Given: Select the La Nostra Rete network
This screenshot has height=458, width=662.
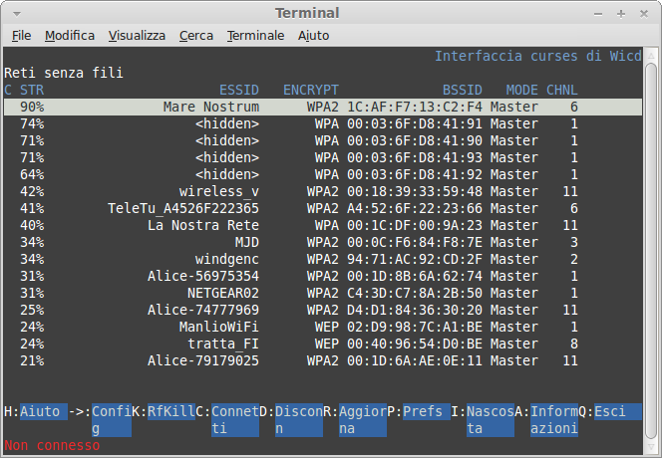Looking at the screenshot, I should [x=202, y=225].
